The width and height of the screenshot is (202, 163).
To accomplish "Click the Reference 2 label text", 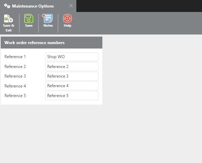I will tap(15, 67).
